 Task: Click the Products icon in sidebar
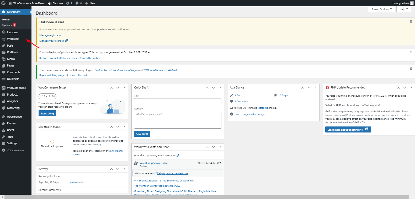tap(3, 95)
